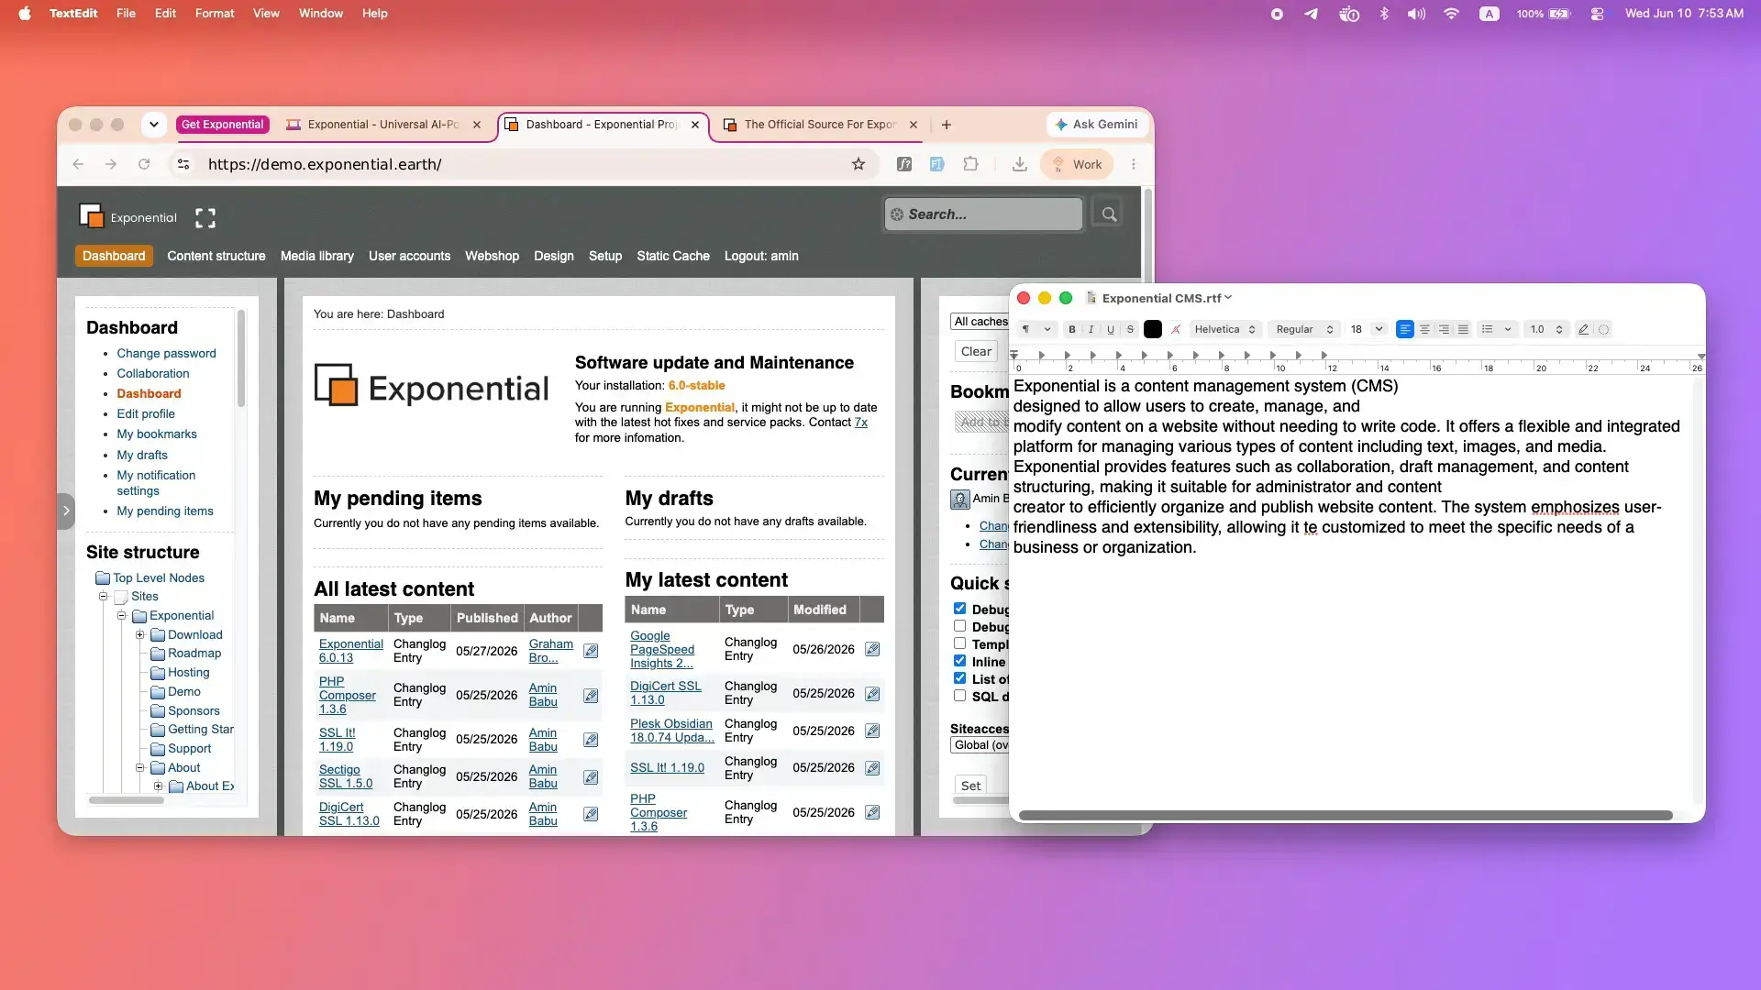
Task: Open the browser downloads icon
Action: click(x=1019, y=164)
